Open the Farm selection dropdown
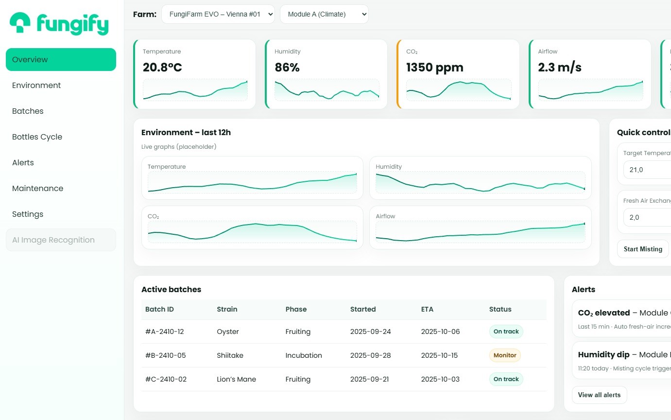The image size is (671, 420). point(218,14)
